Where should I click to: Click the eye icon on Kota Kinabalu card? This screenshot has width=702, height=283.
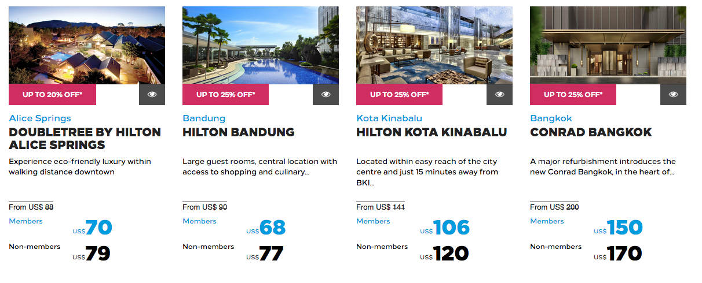499,94
